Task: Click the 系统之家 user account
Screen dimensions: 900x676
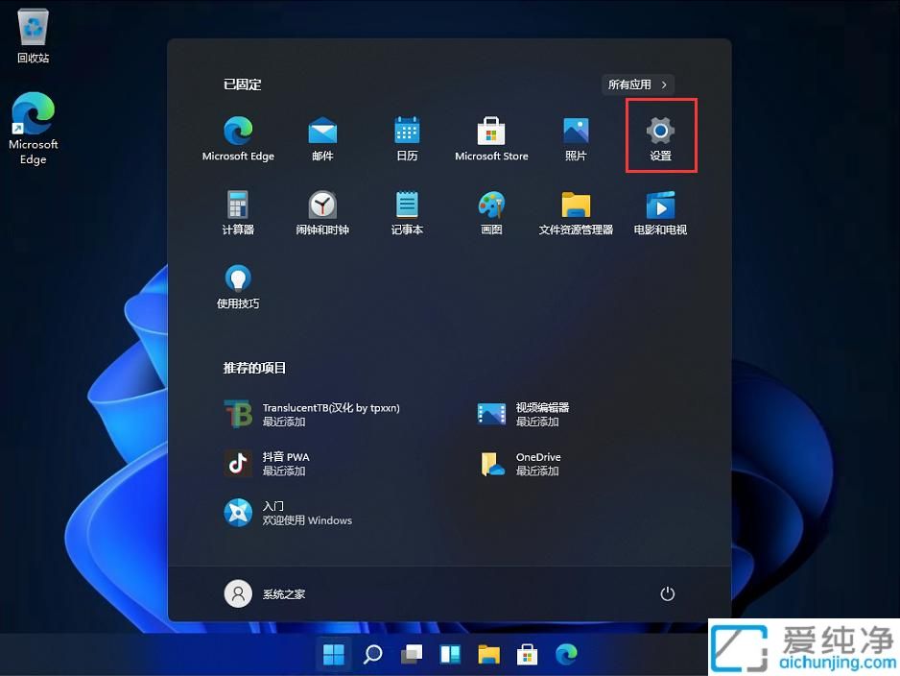Action: [x=267, y=593]
